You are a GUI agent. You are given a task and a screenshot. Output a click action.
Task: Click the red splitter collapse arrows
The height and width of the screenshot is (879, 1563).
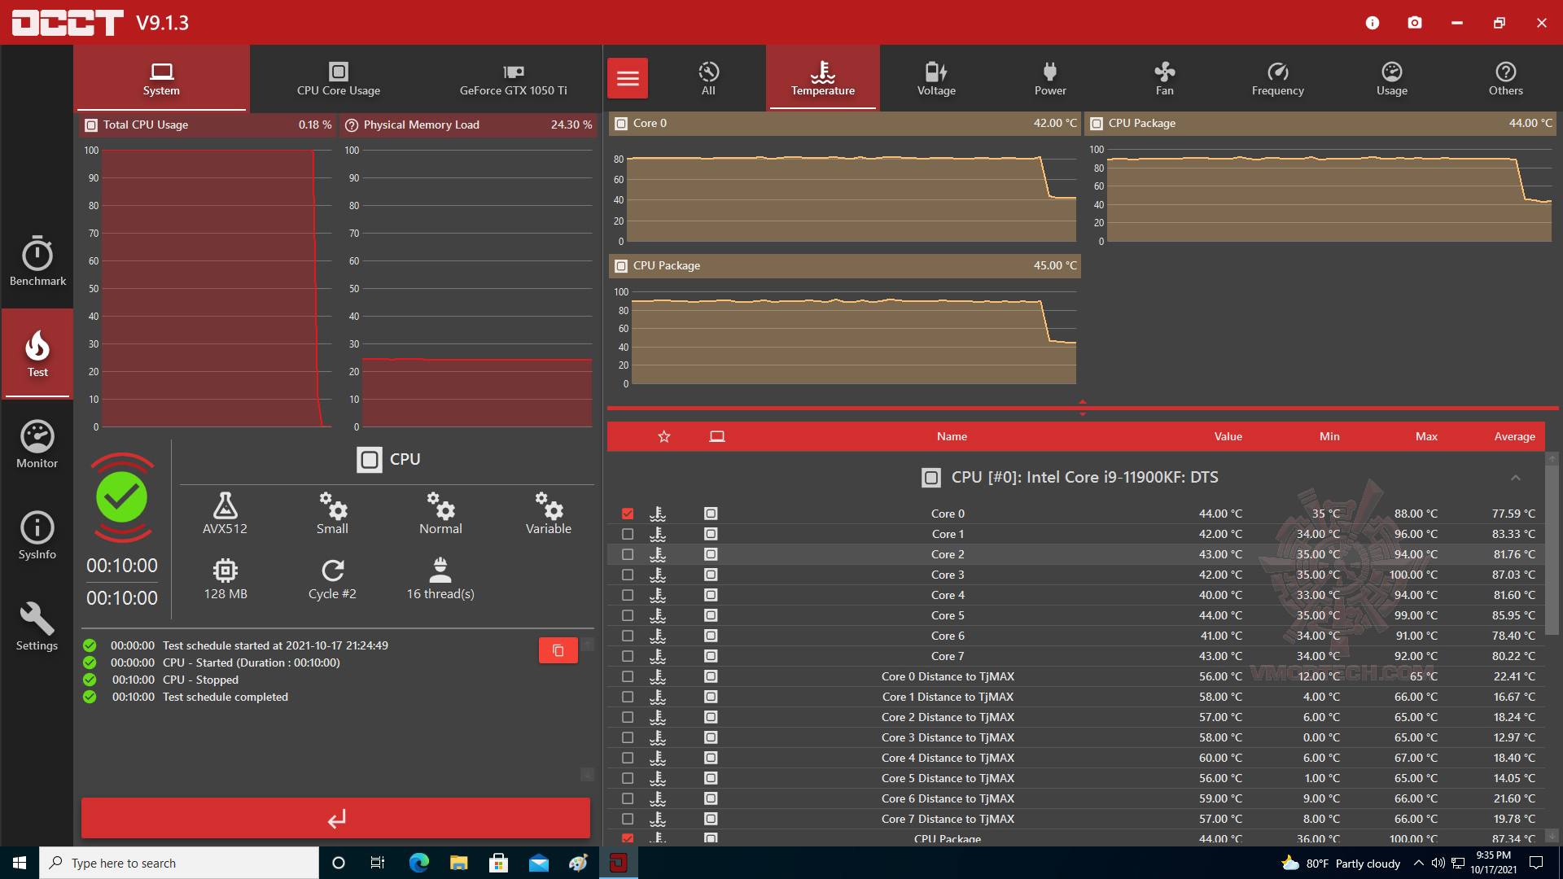tap(1082, 408)
